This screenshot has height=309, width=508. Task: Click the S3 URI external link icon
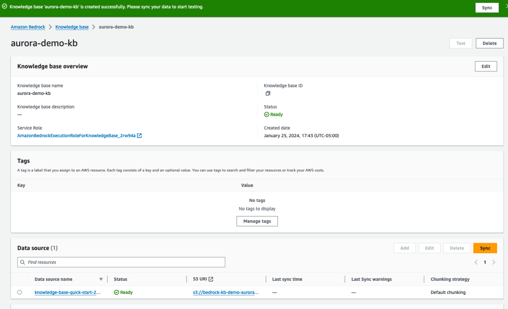(211, 279)
